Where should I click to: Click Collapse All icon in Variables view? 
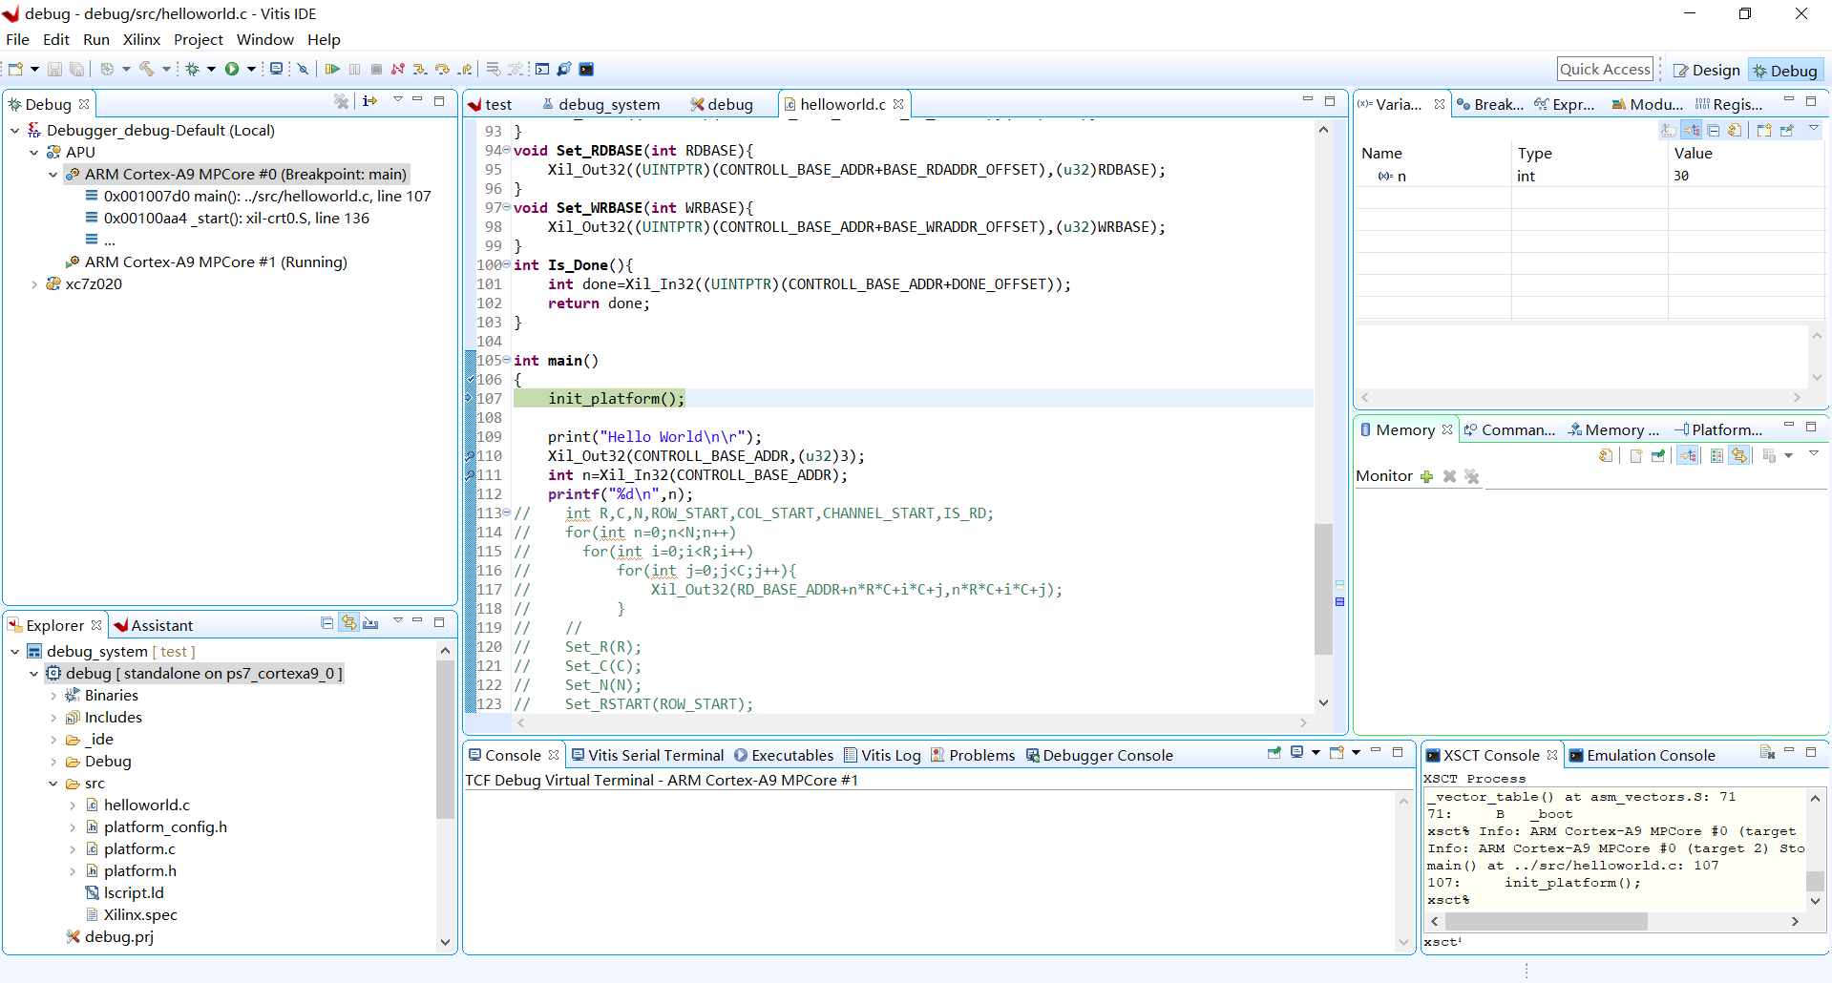pyautogui.click(x=1714, y=130)
